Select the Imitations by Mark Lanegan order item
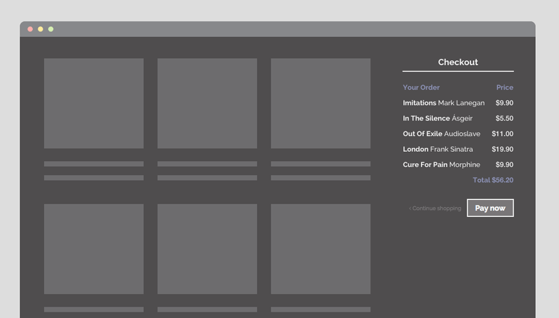559x318 pixels. [443, 103]
